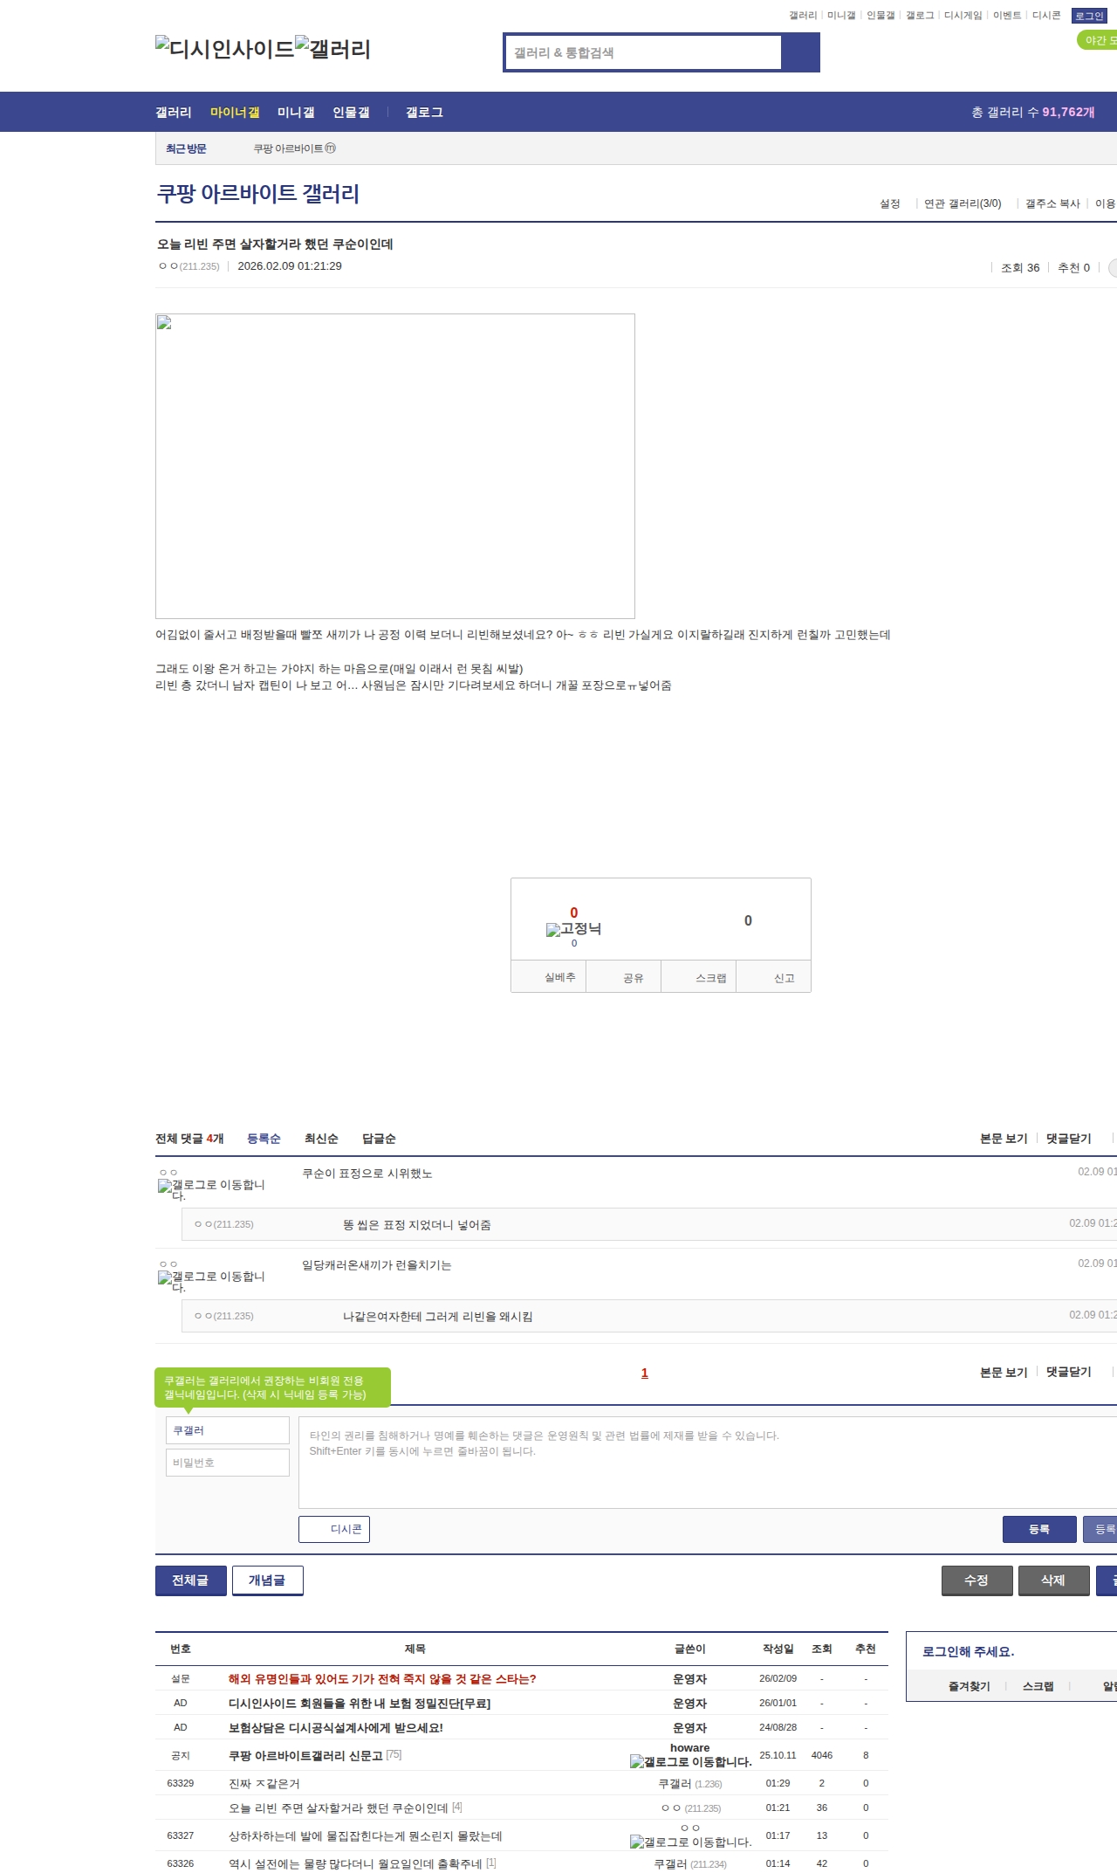Open the broken post image
The width and height of the screenshot is (1117, 1873).
point(395,466)
